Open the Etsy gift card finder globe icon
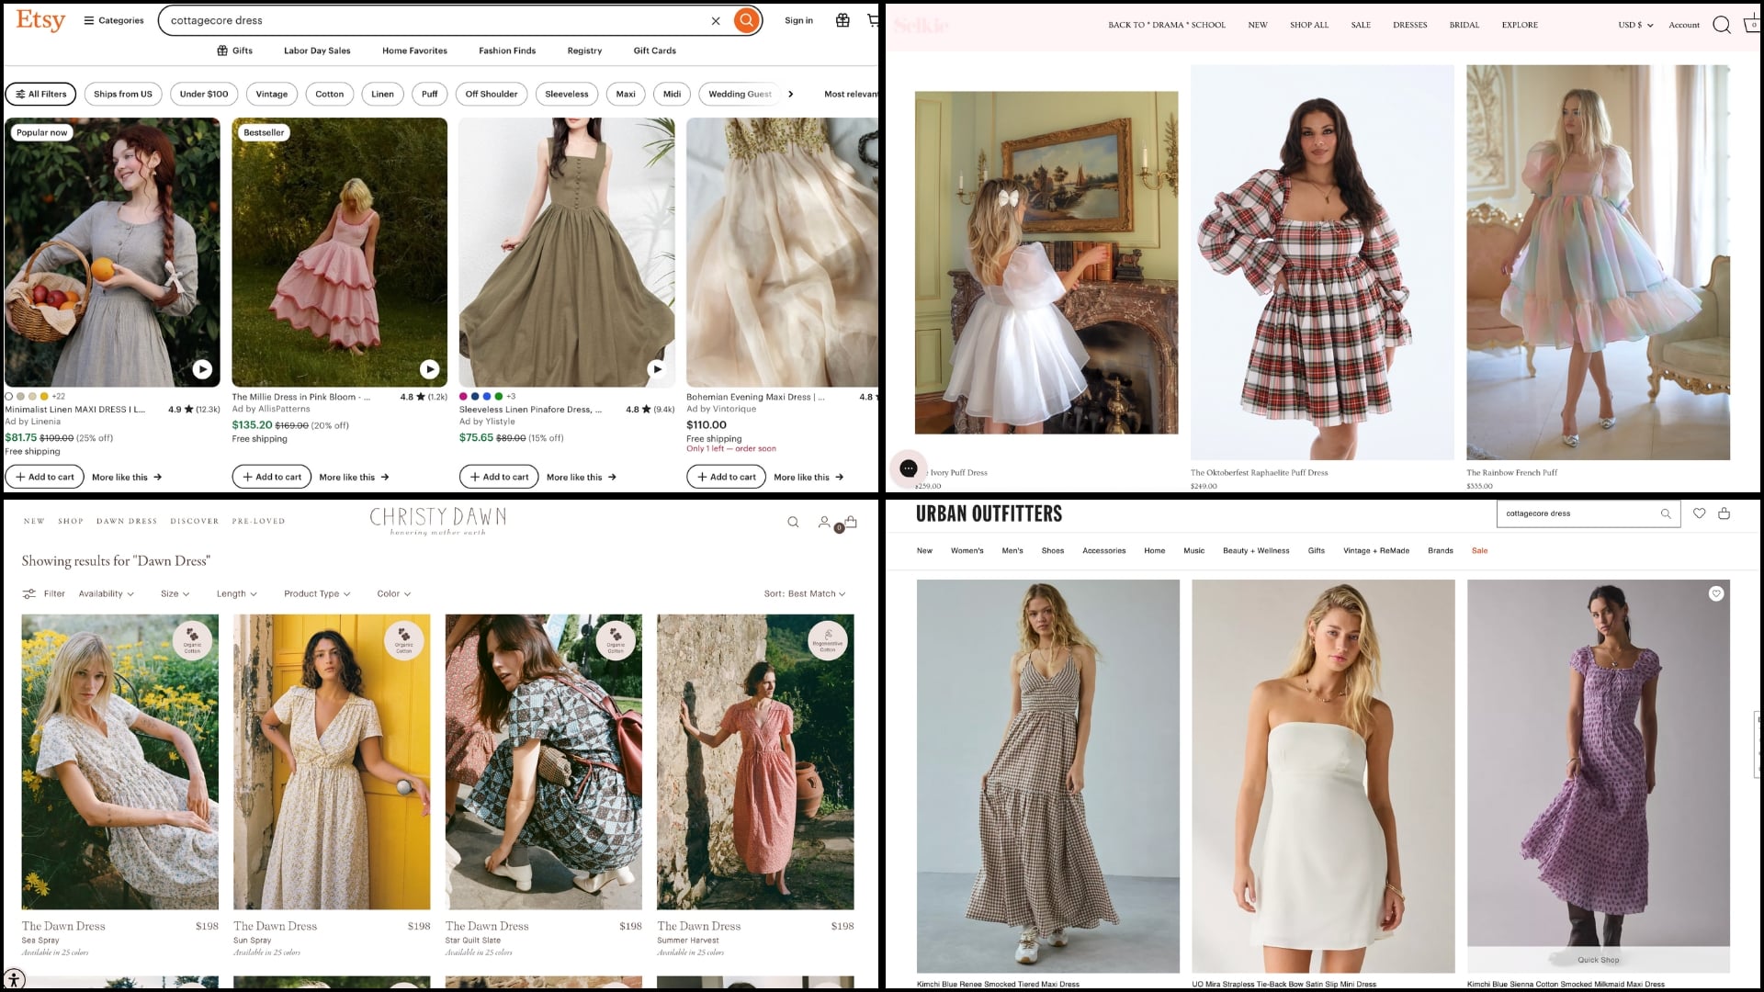 pyautogui.click(x=842, y=20)
